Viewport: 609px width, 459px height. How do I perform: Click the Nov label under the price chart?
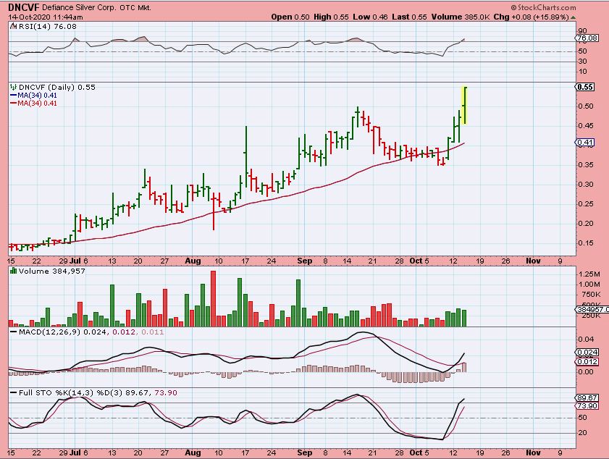pyautogui.click(x=533, y=261)
